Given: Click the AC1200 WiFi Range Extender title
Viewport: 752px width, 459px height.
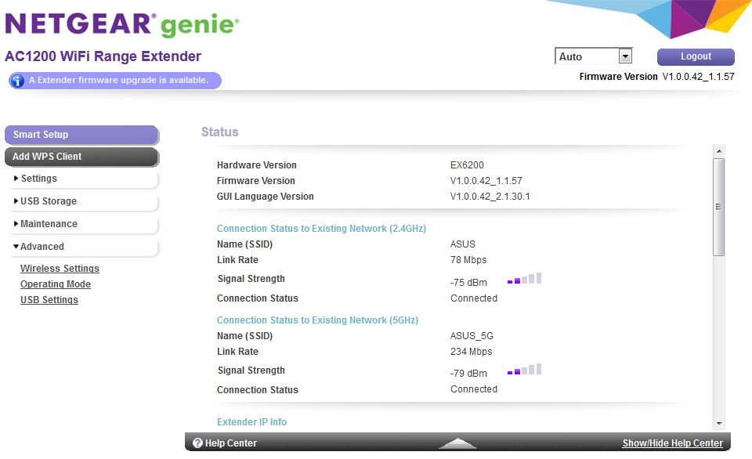Looking at the screenshot, I should tap(103, 56).
